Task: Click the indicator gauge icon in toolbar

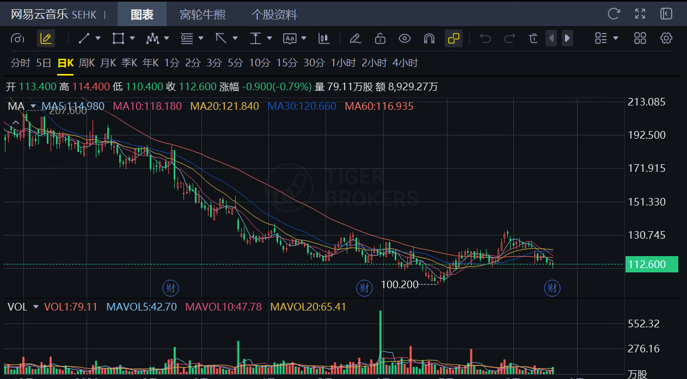Action: click(18, 39)
